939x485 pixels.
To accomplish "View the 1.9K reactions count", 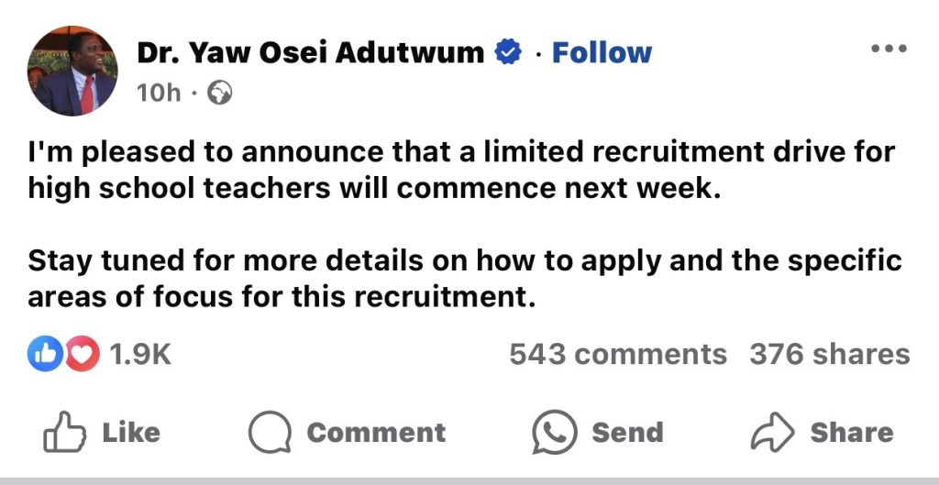I will 140,355.
